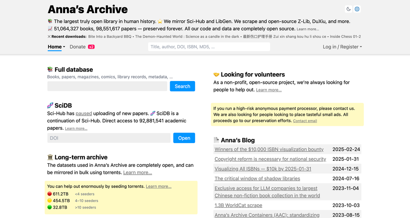
Task: Click the handshake icon by volunteers heading
Action: click(216, 74)
